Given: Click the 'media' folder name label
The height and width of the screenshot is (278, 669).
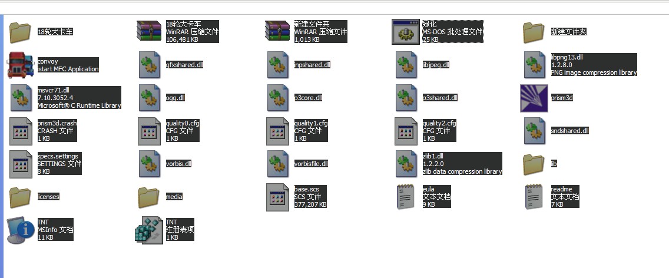Looking at the screenshot, I should [x=174, y=197].
